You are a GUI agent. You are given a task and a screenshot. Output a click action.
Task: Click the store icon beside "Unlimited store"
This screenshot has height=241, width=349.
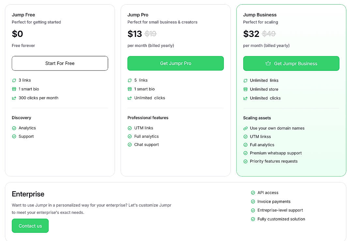245,89
